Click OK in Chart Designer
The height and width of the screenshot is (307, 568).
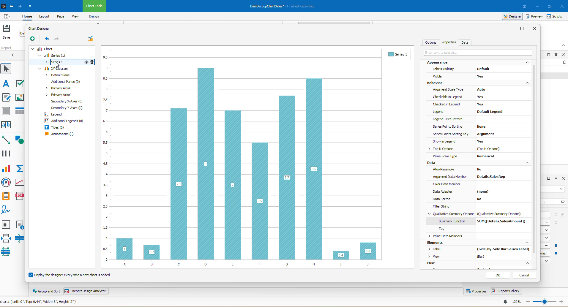pos(498,275)
